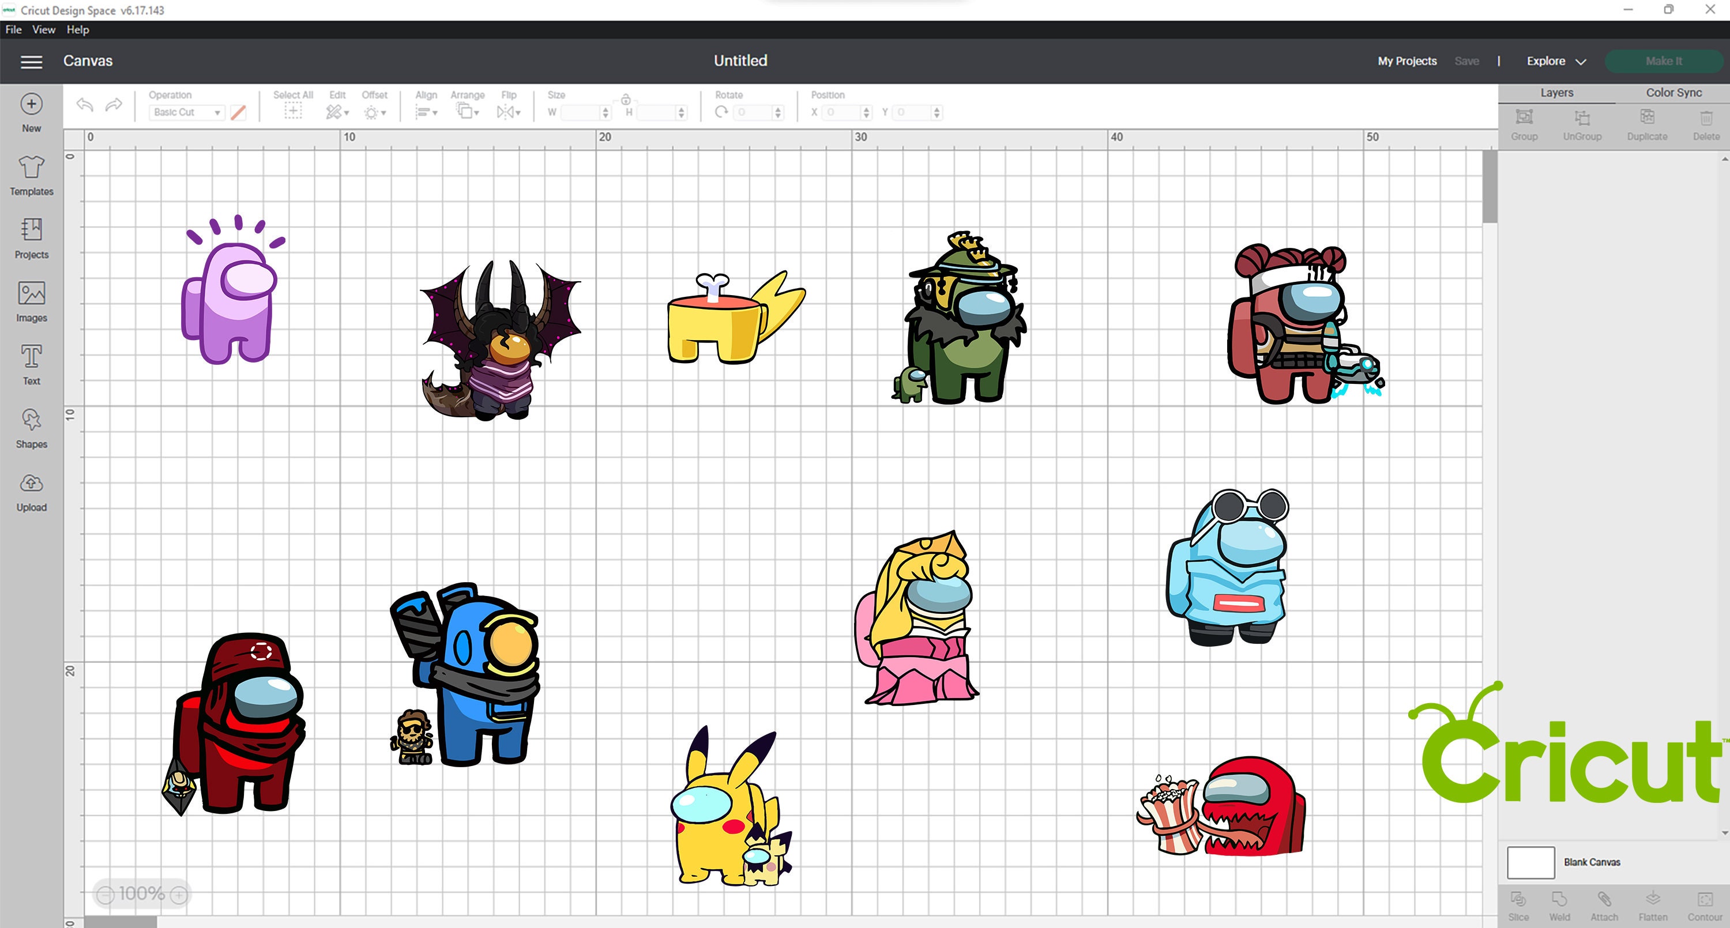
Task: Click the Duplicate layer icon
Action: point(1647,118)
